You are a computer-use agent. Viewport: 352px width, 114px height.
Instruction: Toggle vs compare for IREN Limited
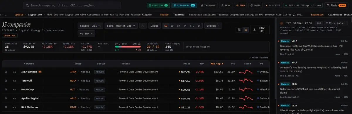(14, 72)
